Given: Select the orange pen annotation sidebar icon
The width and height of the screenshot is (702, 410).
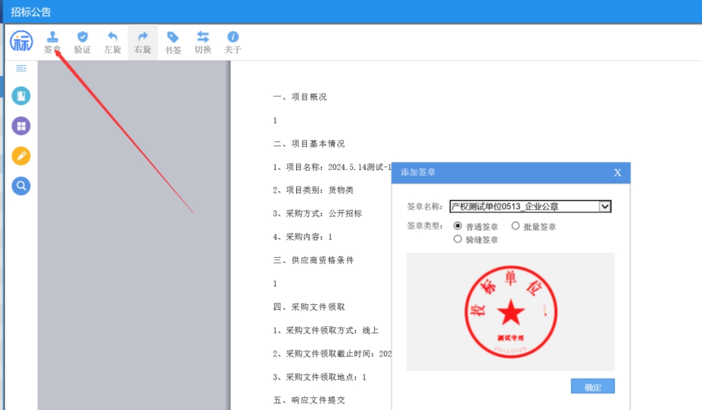Looking at the screenshot, I should 21,156.
